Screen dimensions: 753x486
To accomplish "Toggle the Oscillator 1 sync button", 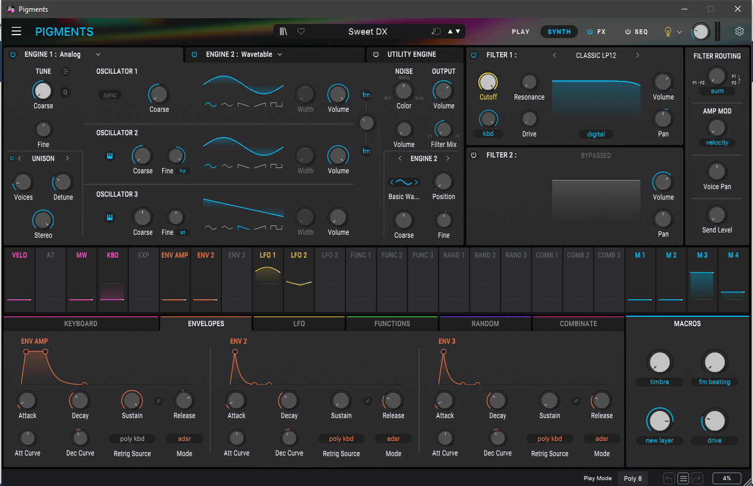I will 110,95.
